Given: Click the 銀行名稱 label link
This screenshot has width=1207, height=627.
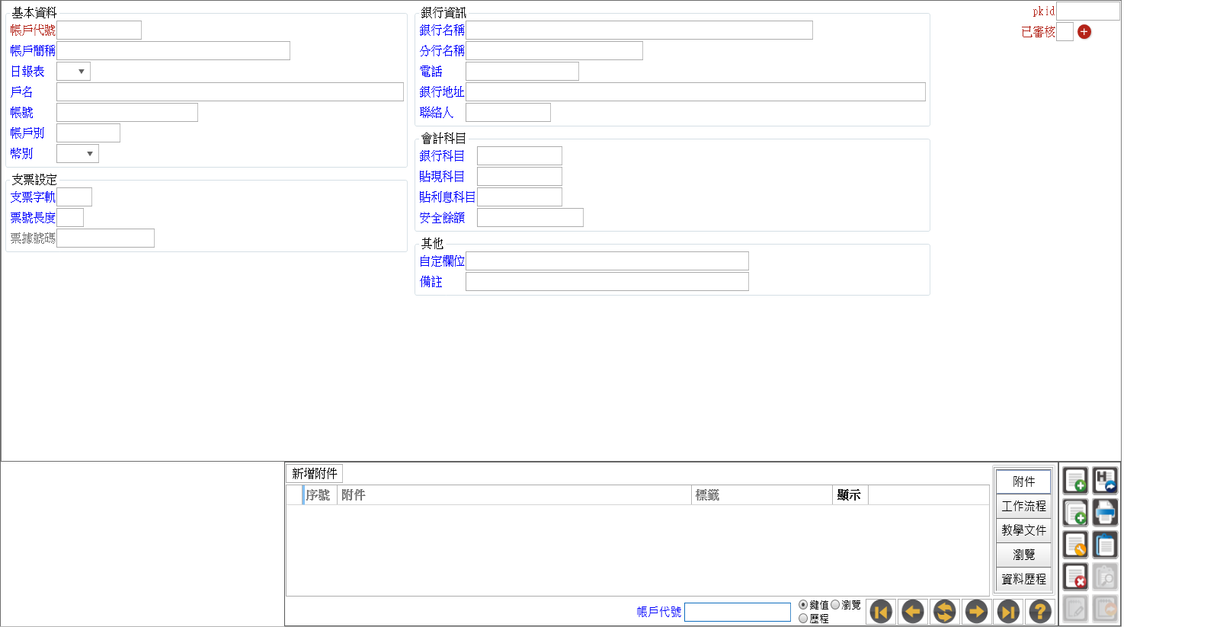Looking at the screenshot, I should (442, 30).
